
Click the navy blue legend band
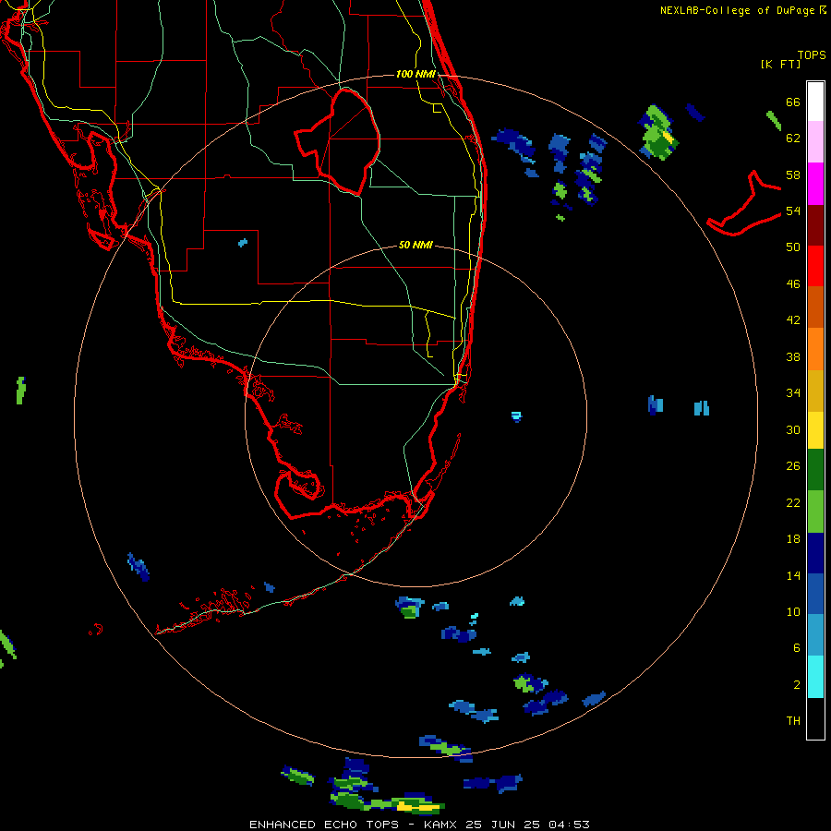click(x=815, y=553)
